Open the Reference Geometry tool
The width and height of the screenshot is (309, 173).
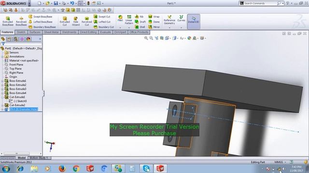click(169, 20)
